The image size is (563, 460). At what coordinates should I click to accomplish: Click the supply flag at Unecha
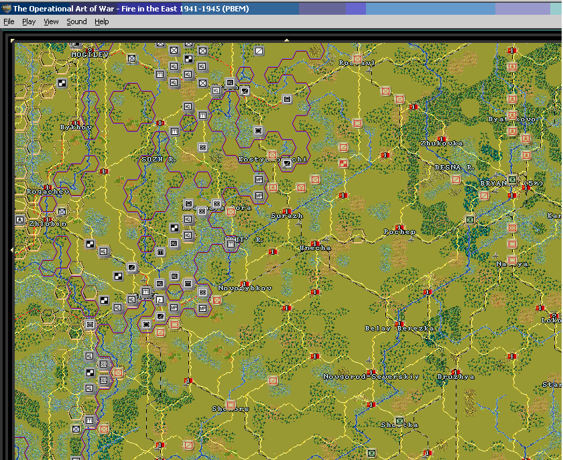click(x=315, y=244)
